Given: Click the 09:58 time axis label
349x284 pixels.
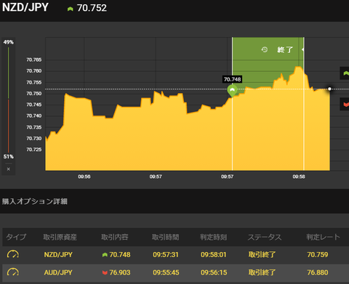Looking at the screenshot, I should tap(299, 177).
